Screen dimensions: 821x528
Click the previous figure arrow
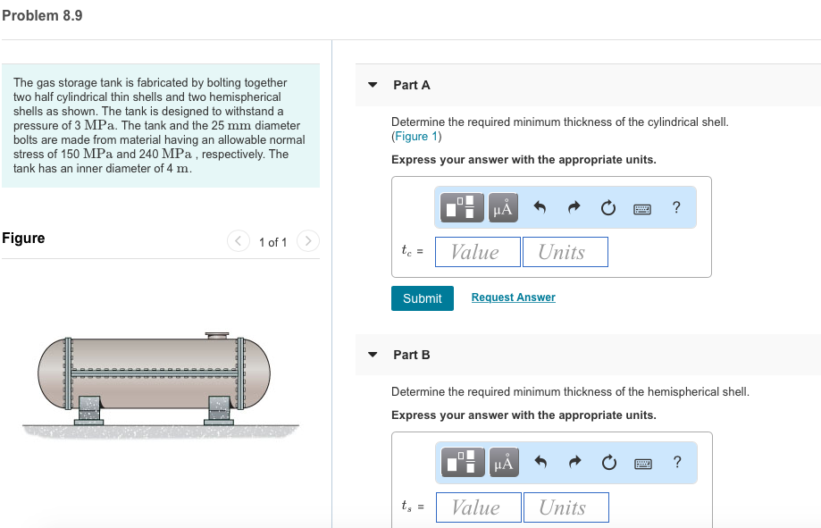(x=238, y=240)
